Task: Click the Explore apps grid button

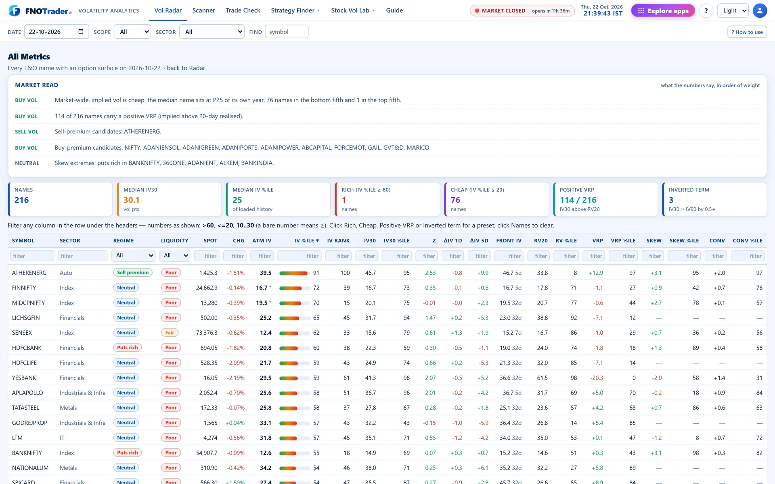Action: [663, 10]
